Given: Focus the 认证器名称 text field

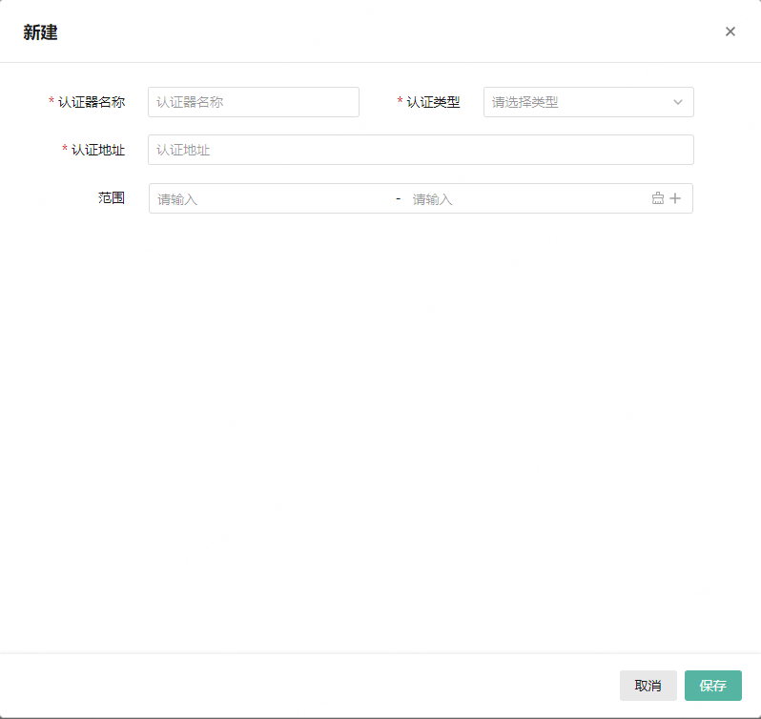Looking at the screenshot, I should click(253, 102).
